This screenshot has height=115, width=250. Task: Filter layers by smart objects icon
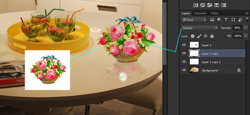click(240, 20)
